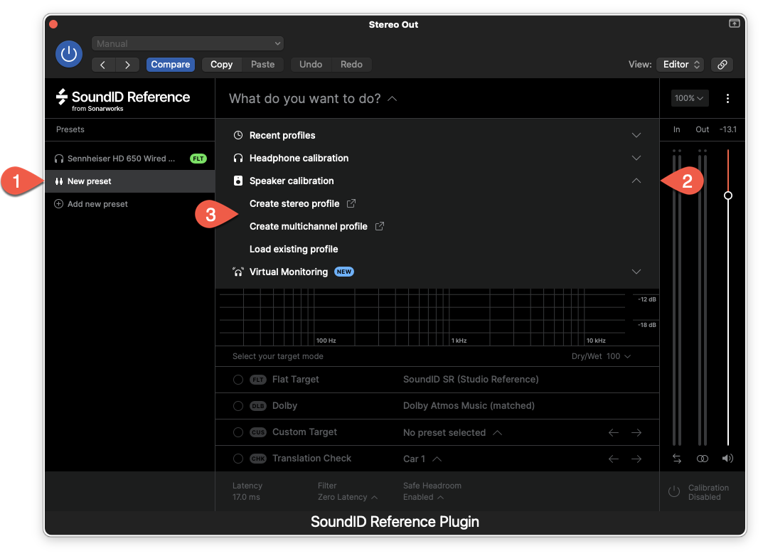Enable calibration via the power toggle
This screenshot has width=763, height=556.
[x=673, y=491]
